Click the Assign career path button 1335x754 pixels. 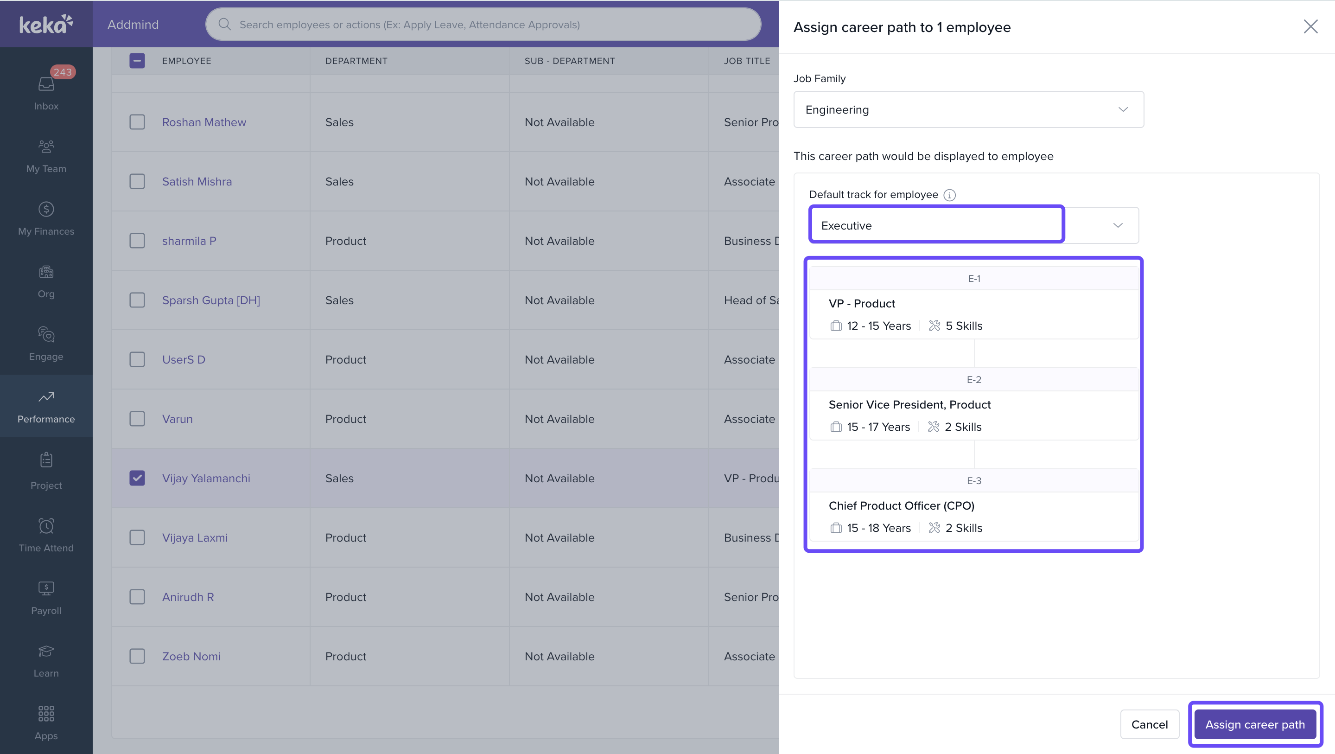coord(1254,724)
